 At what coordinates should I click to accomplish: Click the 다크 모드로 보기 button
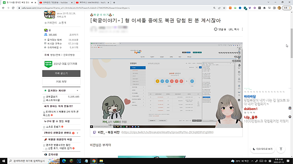pos(263,149)
